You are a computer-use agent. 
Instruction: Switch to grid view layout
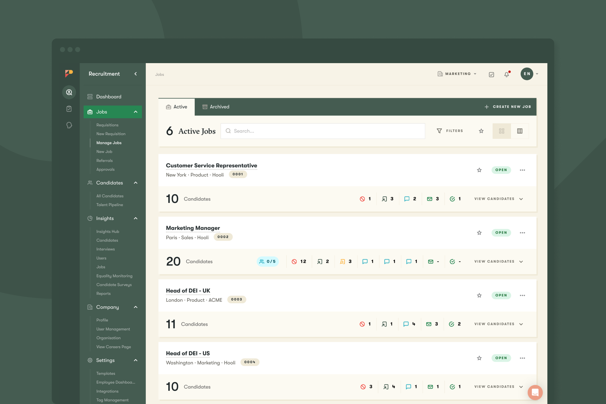point(502,131)
